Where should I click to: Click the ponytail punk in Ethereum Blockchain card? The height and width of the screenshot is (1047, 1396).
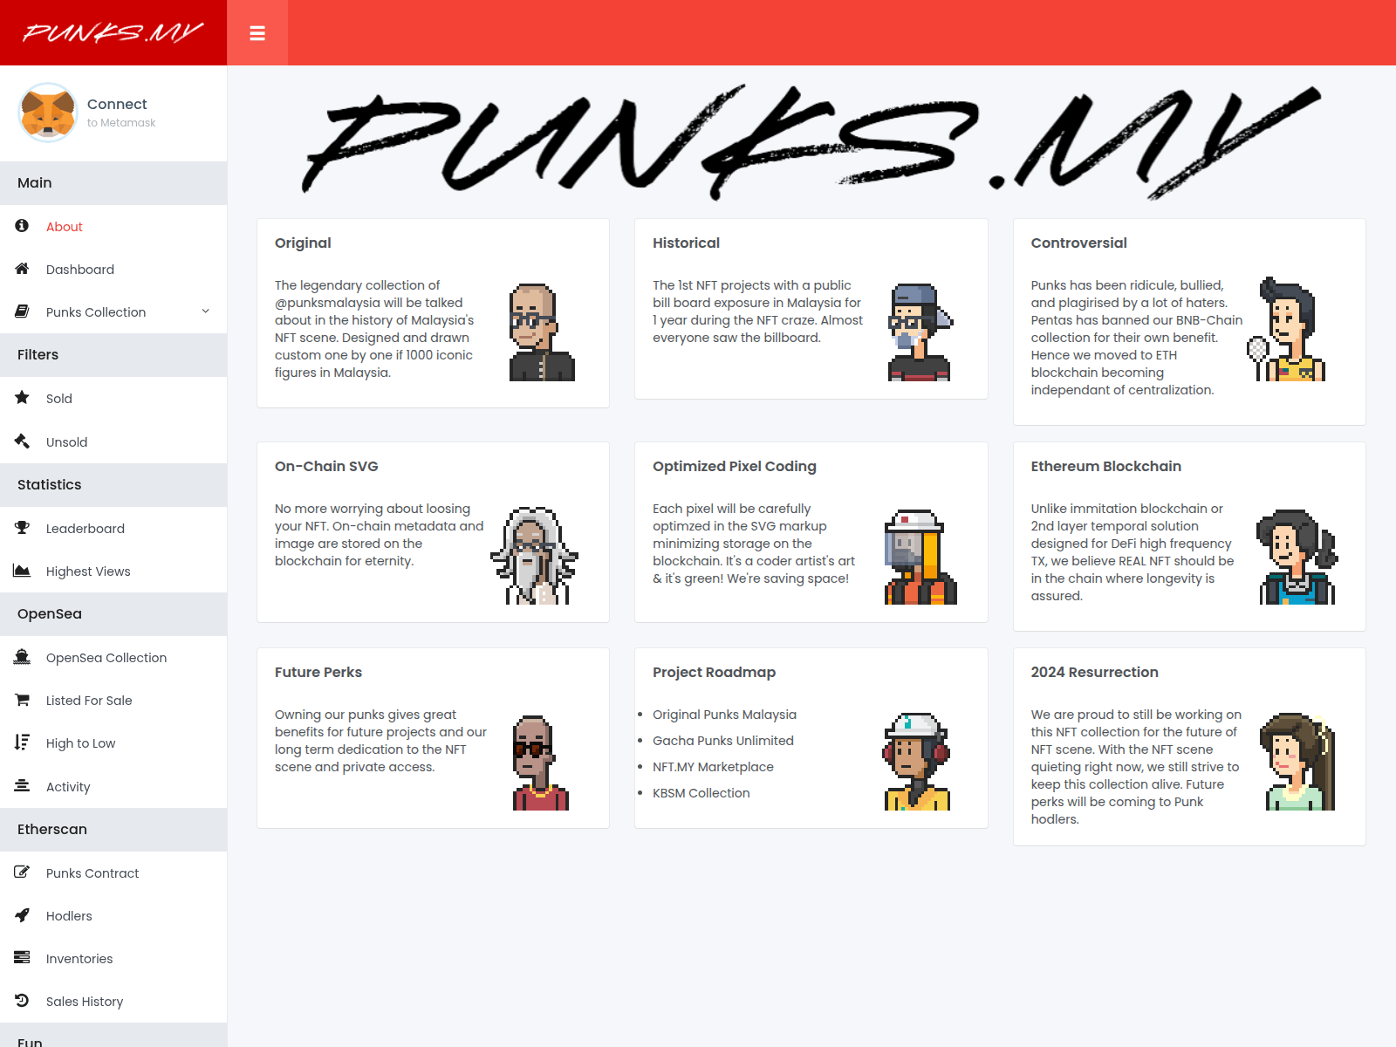[1297, 558]
